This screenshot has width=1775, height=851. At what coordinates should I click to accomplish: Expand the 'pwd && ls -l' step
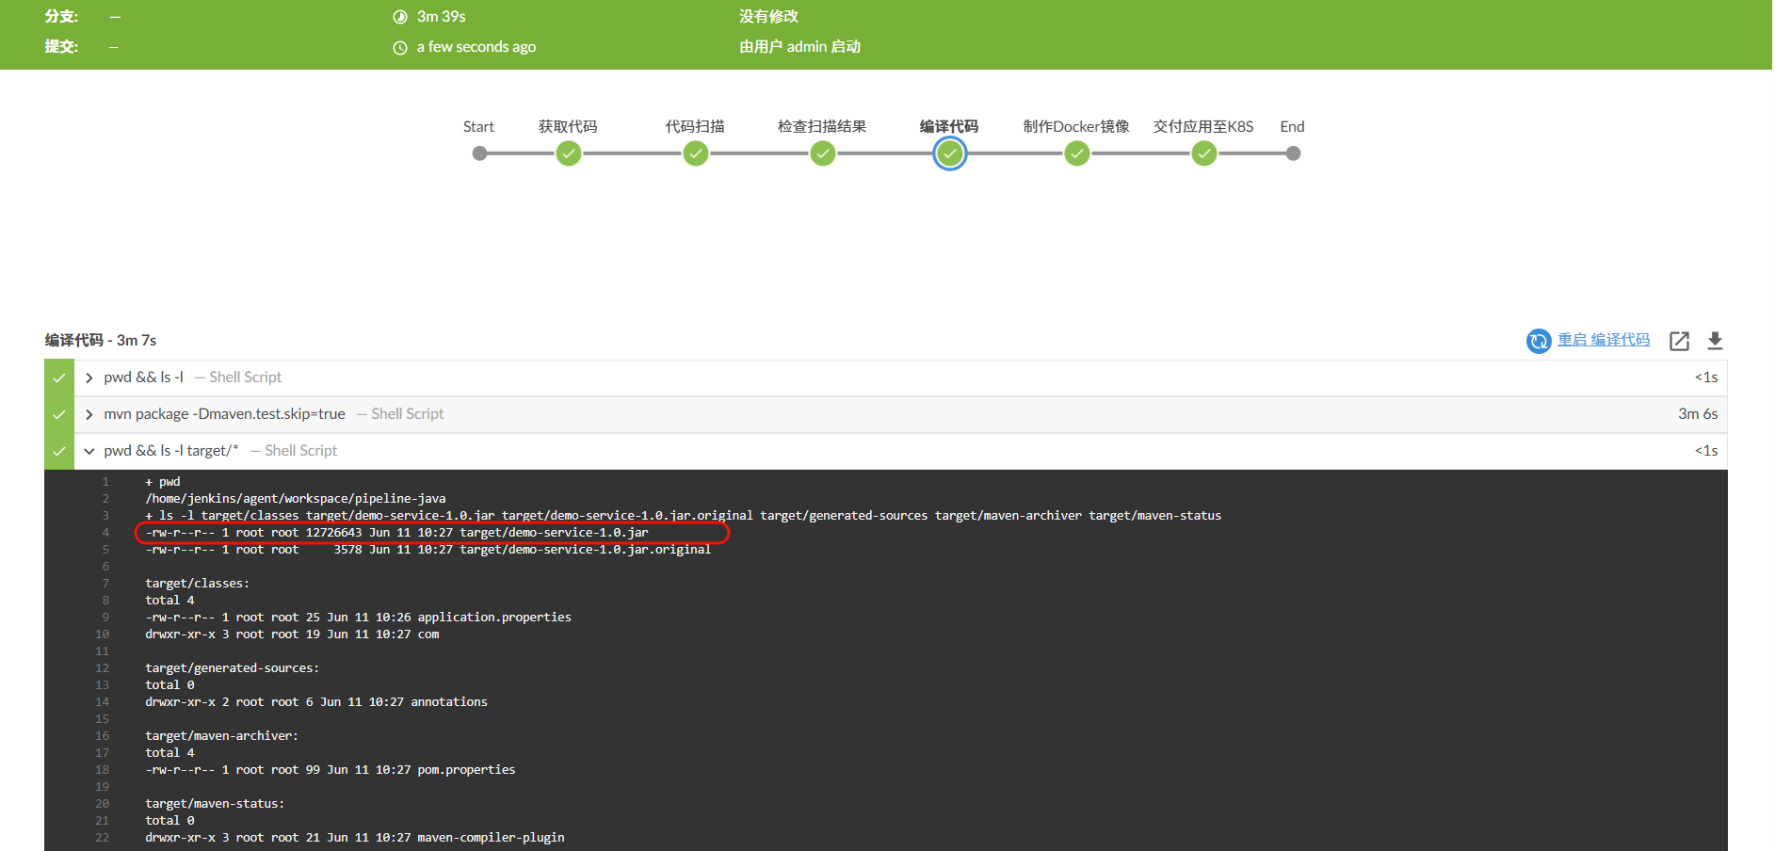(89, 377)
